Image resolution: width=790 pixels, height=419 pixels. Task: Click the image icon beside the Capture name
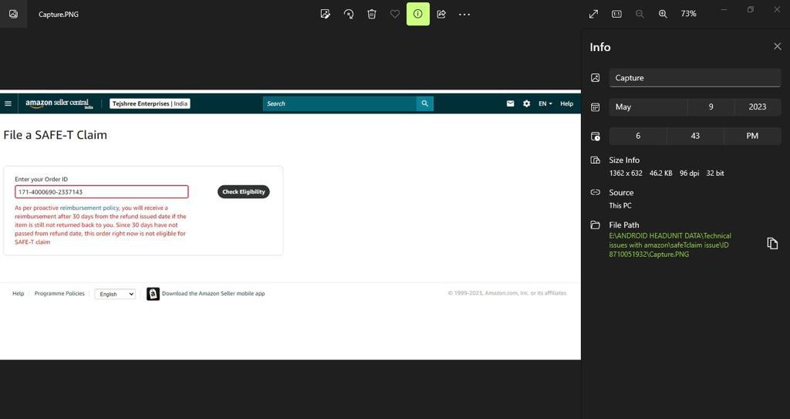[x=596, y=78]
